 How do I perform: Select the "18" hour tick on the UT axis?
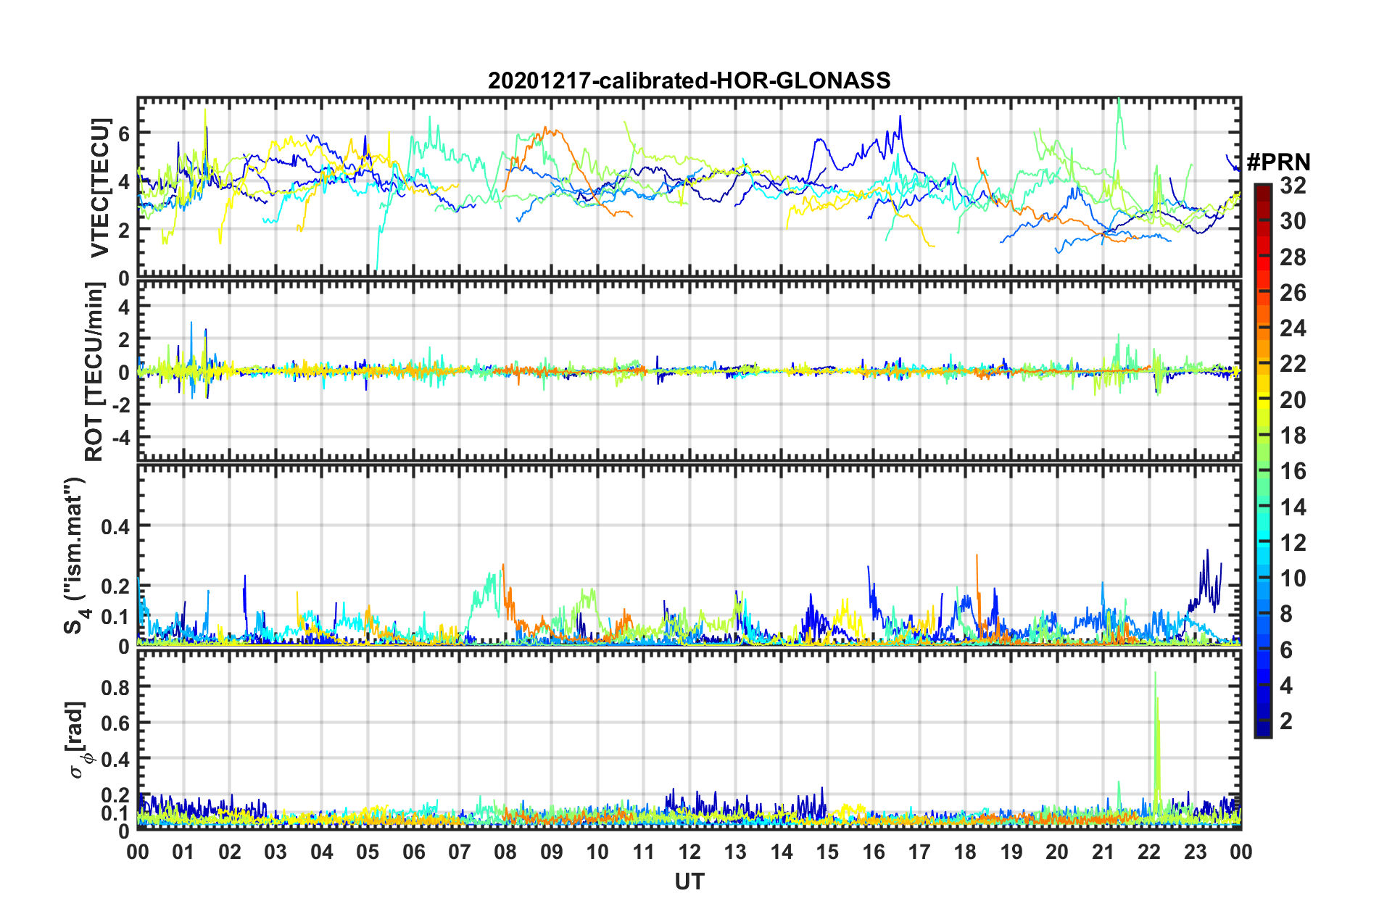coord(965,852)
